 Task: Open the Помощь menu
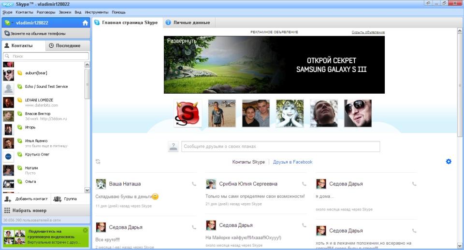pos(119,12)
